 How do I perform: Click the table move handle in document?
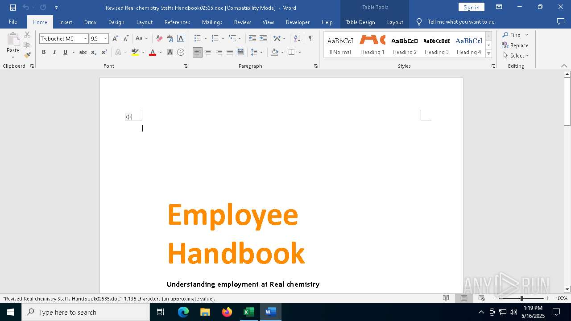[x=128, y=117]
